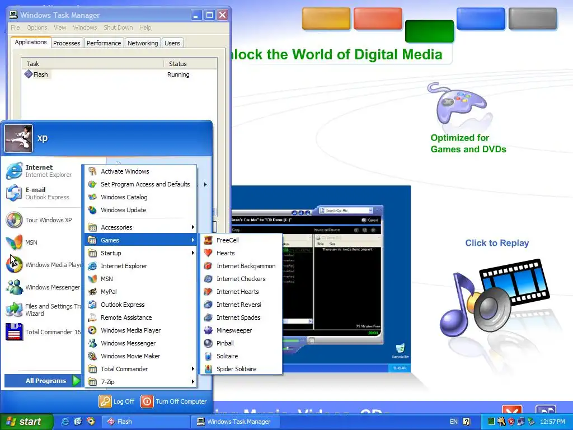Expand Set Program Access and Defaults

(x=140, y=184)
